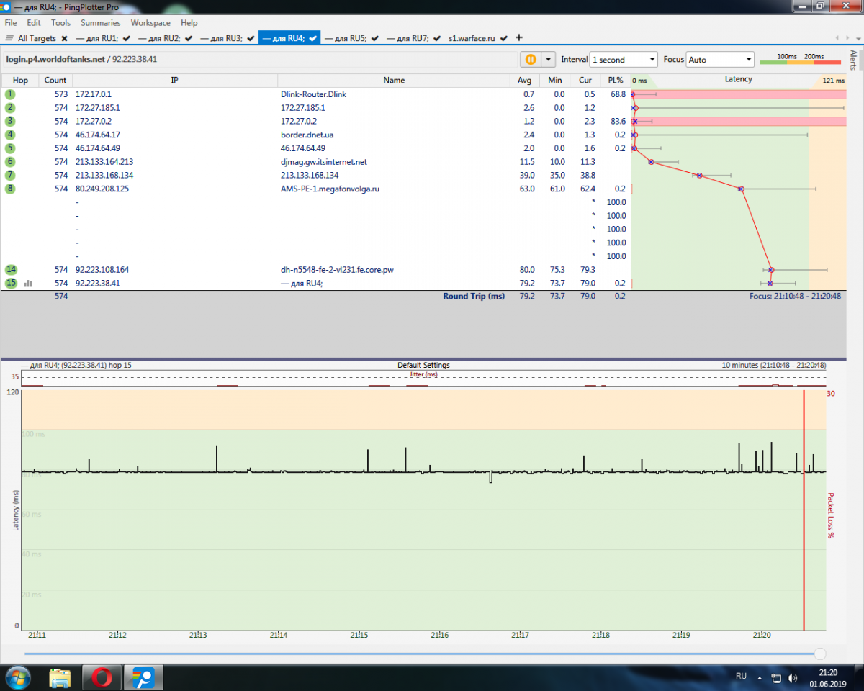Launch Opera browser from the taskbar

(x=102, y=677)
